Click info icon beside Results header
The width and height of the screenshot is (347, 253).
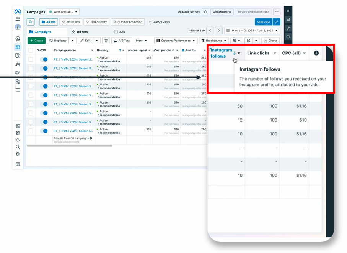coord(183,50)
